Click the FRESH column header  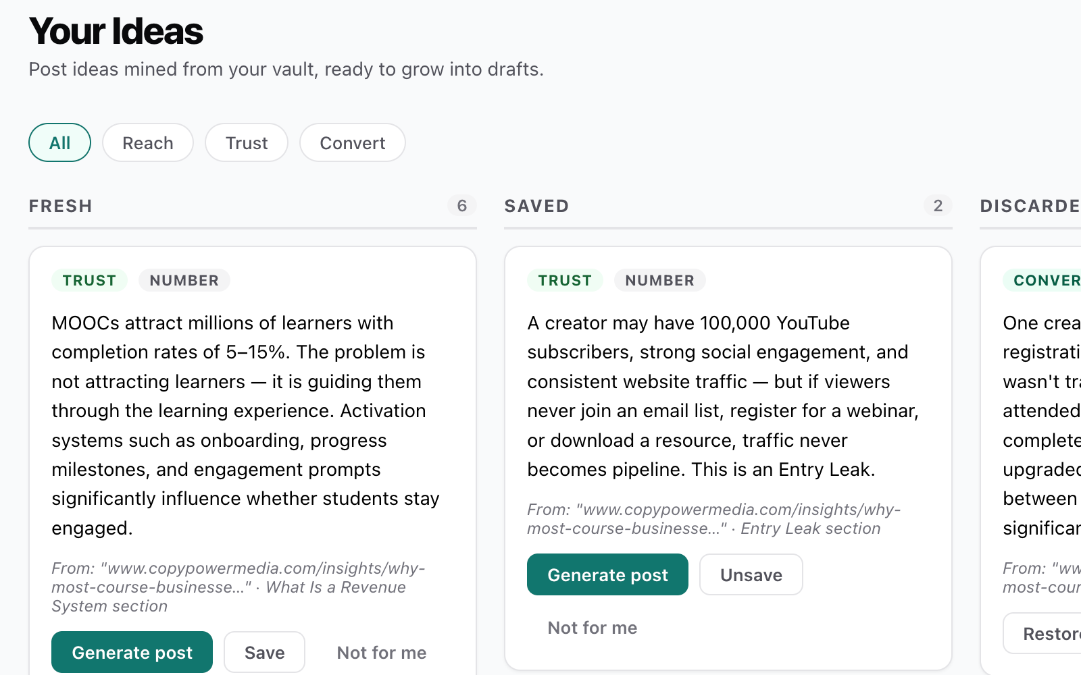(x=61, y=205)
